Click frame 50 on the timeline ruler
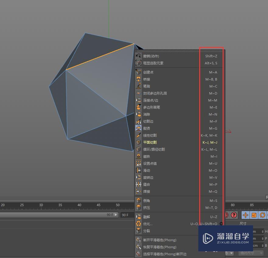Viewport: 268px width, 258px height. pos(118,205)
